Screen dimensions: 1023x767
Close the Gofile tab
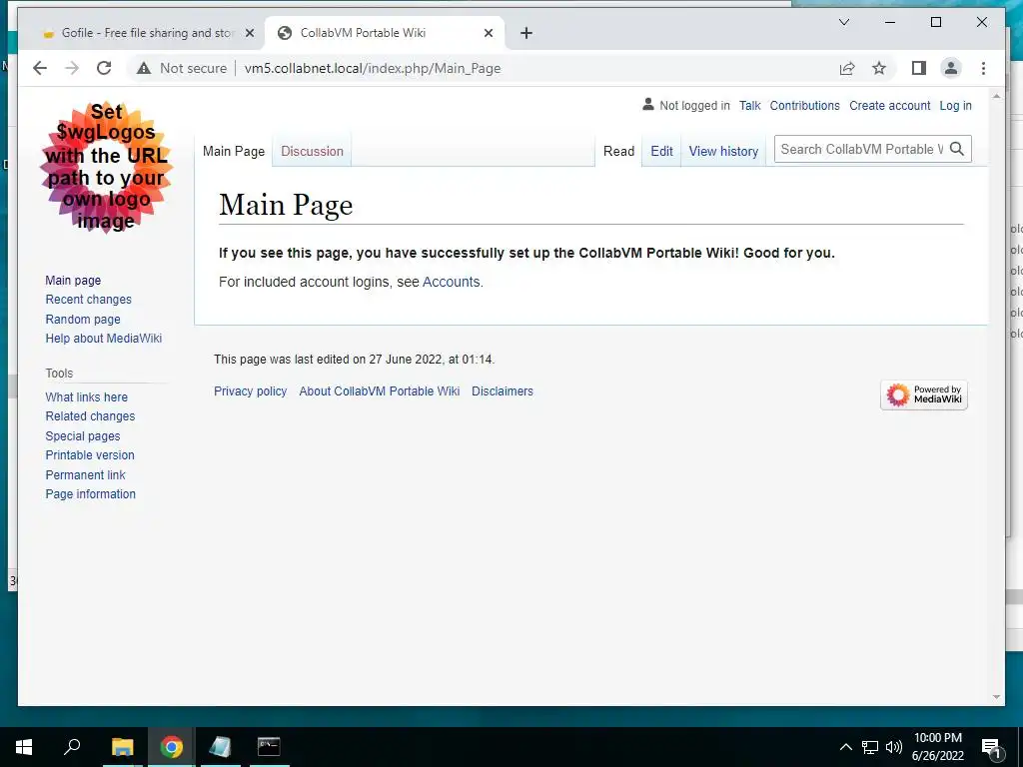[x=249, y=33]
